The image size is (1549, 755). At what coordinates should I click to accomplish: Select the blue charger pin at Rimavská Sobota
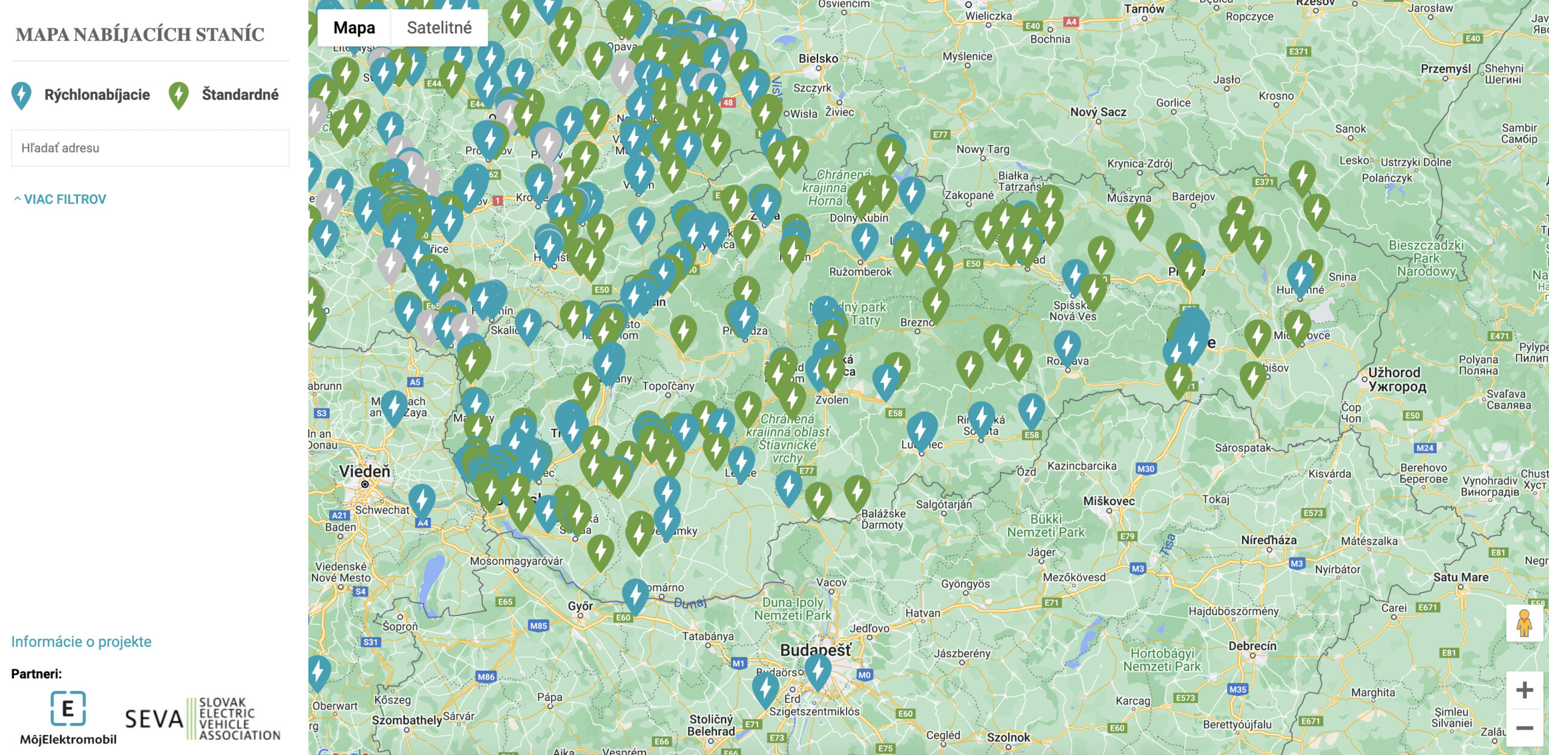click(x=981, y=419)
